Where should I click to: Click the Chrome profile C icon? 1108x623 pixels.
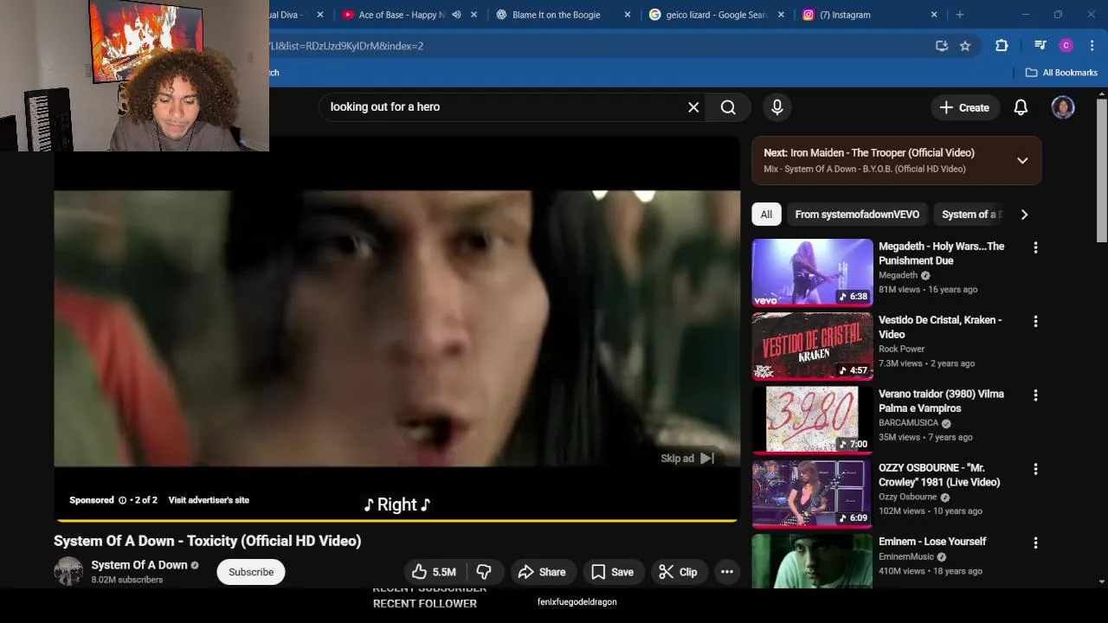pyautogui.click(x=1066, y=46)
